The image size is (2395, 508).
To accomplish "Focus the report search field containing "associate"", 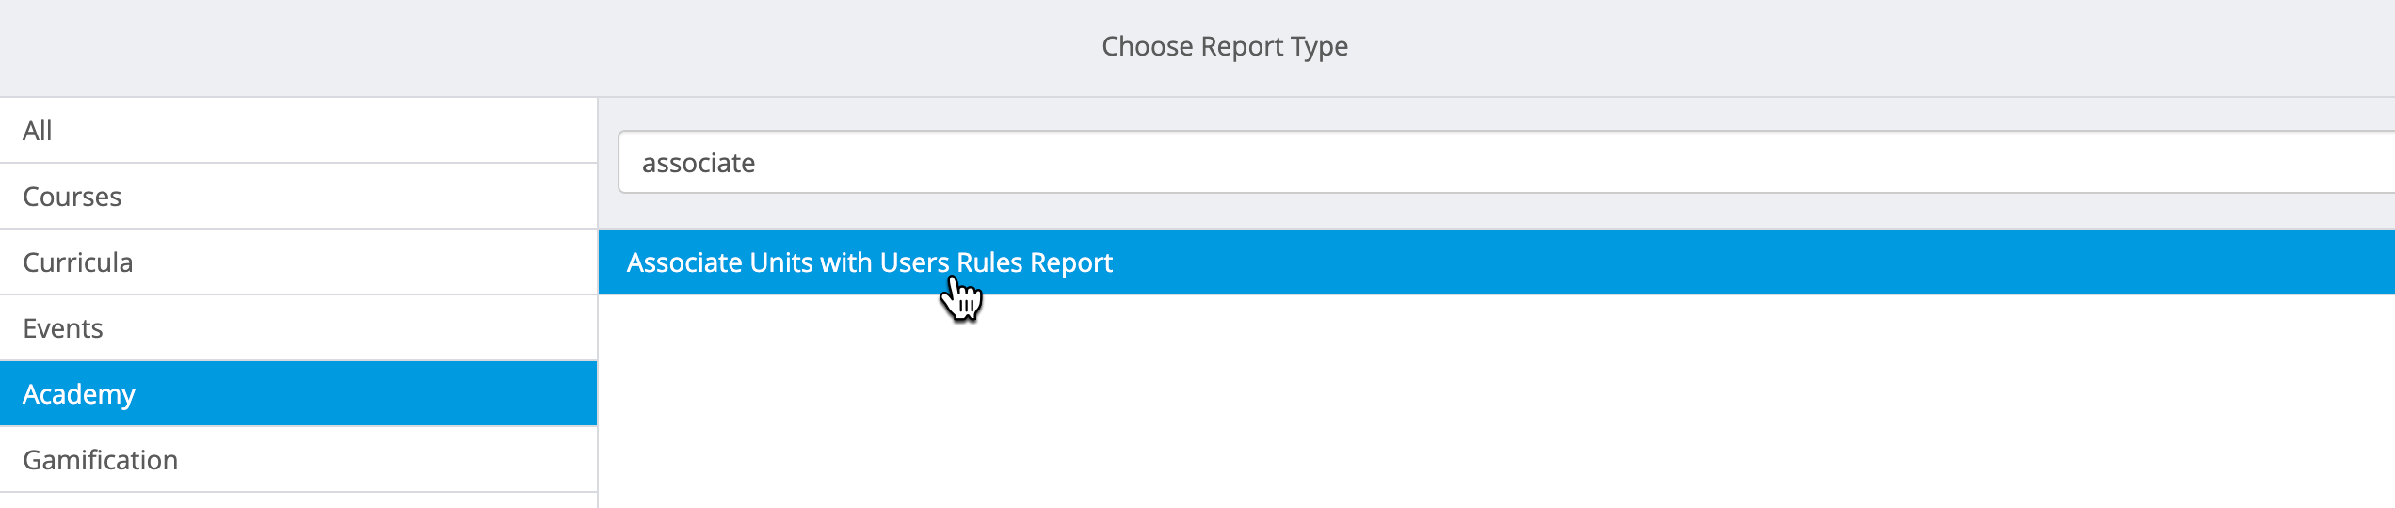I will point(1506,162).
